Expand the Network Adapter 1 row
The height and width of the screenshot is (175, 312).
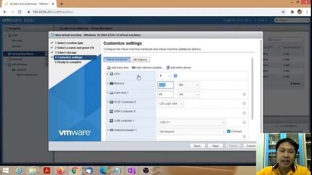pos(108,130)
